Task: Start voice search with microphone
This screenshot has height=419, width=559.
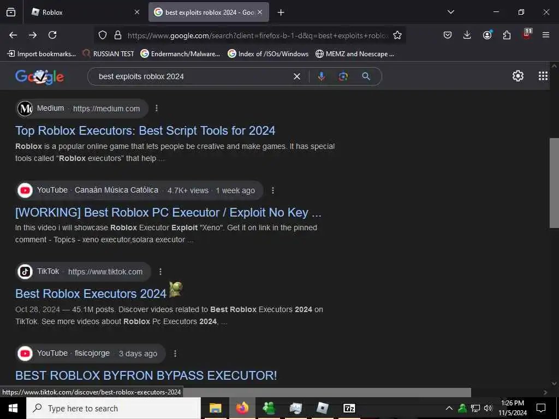Action: [321, 76]
